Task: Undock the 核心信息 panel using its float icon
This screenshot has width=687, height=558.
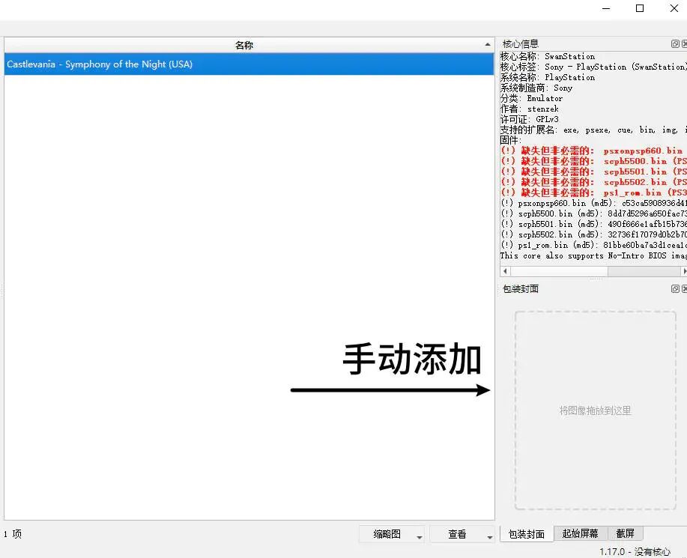Action: pos(675,43)
